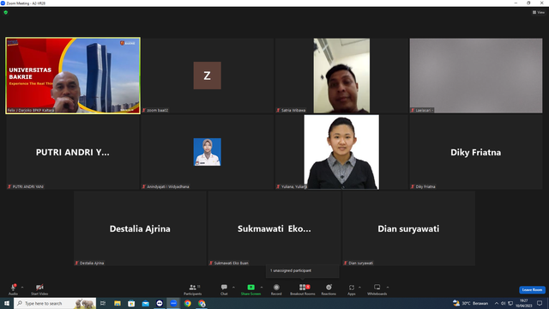Select Anindyajati Widyadhana profile picture tile
This screenshot has height=309, width=549.
pos(208,152)
